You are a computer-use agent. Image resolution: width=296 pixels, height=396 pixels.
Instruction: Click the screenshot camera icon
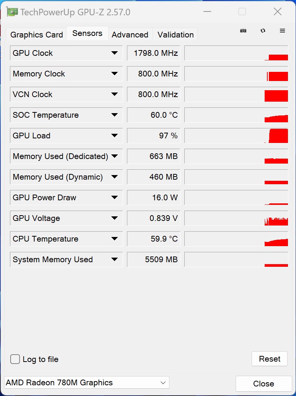pos(243,31)
